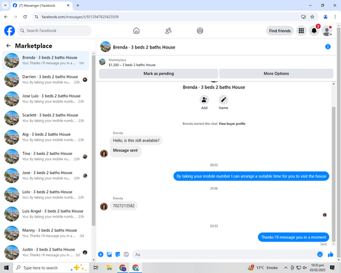Select the Messenger | Facebook tab
341x273 pixels.
[42, 5]
